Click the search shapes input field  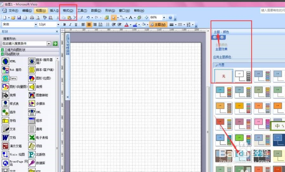click(x=24, y=43)
